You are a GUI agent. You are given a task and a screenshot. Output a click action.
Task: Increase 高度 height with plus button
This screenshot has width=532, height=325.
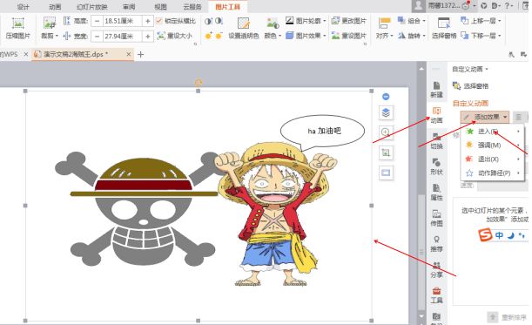[x=148, y=21]
